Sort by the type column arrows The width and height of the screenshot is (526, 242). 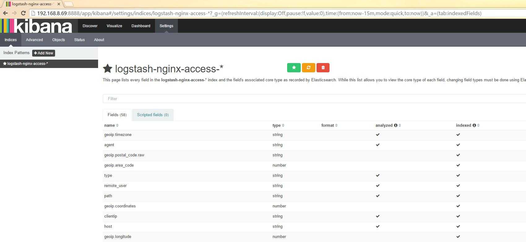click(283, 125)
